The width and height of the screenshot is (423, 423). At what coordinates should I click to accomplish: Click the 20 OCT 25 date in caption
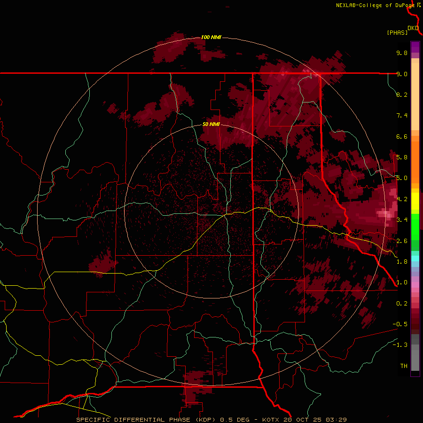point(303,420)
